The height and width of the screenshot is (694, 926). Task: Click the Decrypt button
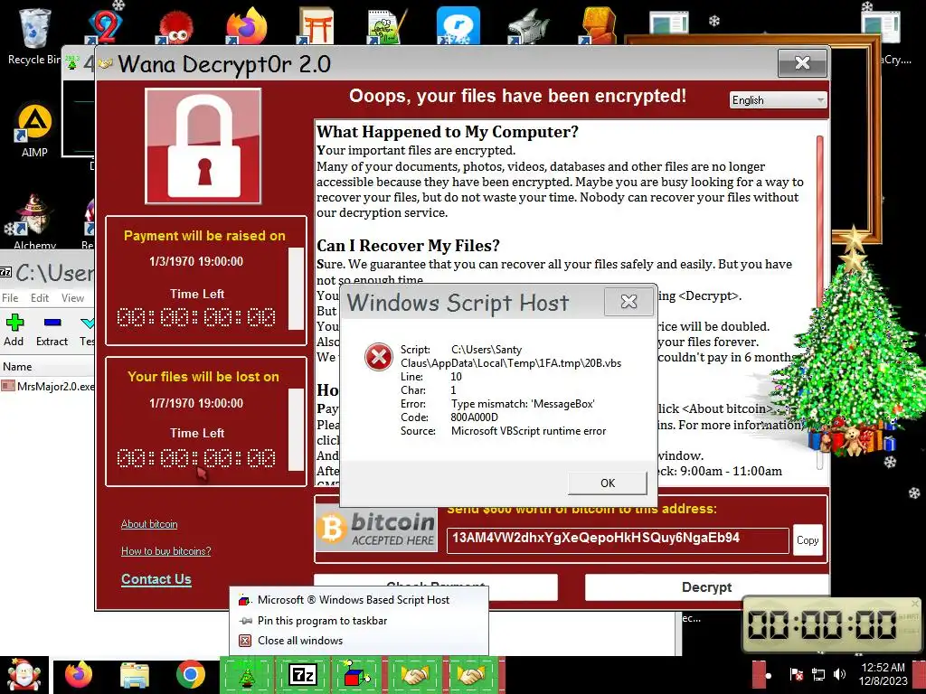[706, 587]
